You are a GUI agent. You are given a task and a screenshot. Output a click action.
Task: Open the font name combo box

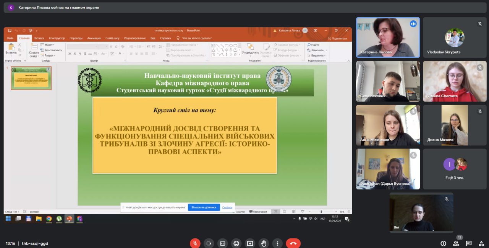click(82, 47)
